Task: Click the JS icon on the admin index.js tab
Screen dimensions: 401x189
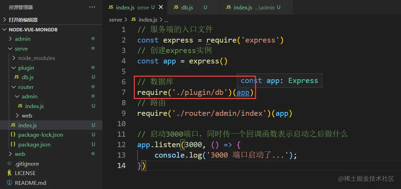Action: point(228,7)
